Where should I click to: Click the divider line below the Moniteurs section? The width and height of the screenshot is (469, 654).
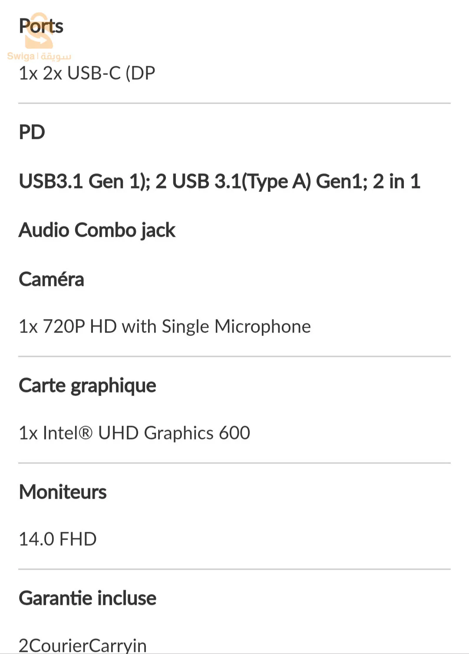click(x=234, y=569)
